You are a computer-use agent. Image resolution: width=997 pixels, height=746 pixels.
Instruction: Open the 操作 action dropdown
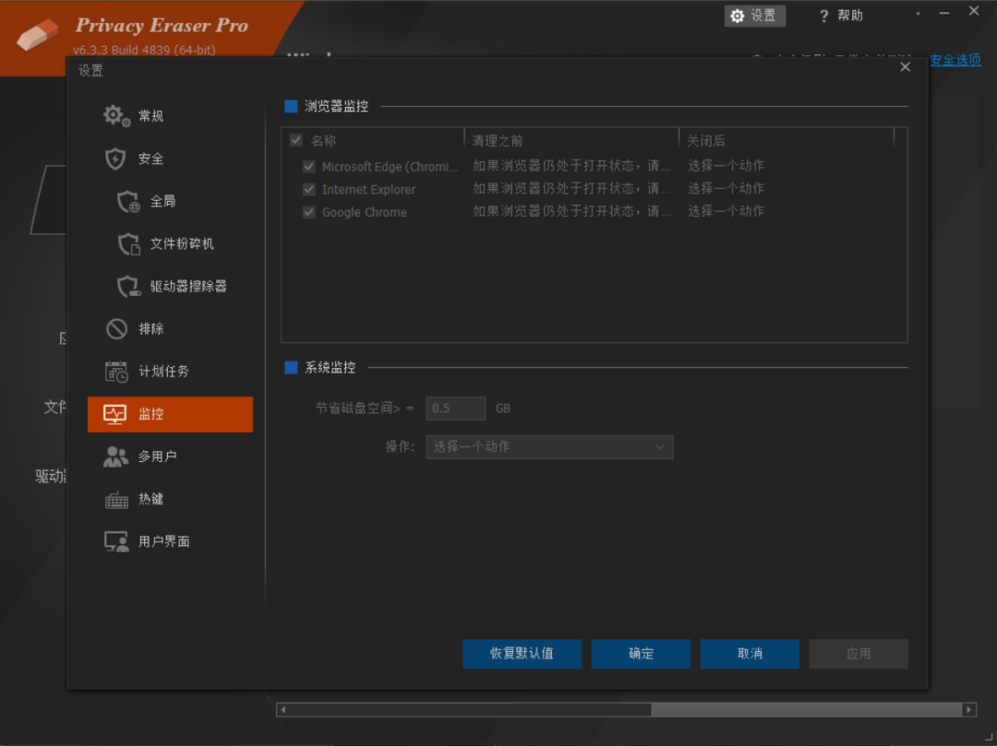[549, 447]
